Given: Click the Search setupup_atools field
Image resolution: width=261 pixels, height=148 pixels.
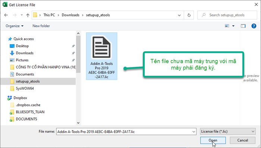Looking at the screenshot, I should [227, 15].
